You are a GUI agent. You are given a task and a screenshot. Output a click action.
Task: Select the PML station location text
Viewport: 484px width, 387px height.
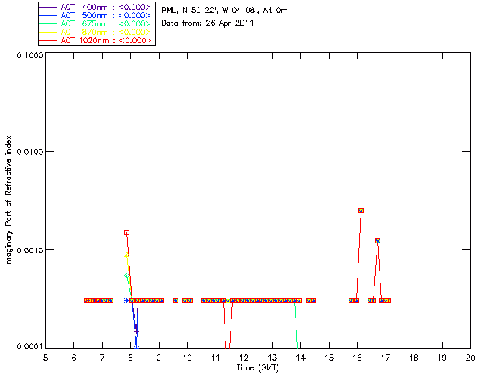(225, 11)
